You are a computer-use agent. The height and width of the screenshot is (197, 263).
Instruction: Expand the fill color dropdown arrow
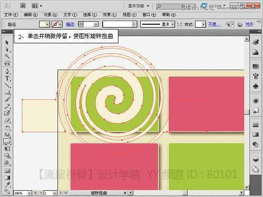coord(48,24)
